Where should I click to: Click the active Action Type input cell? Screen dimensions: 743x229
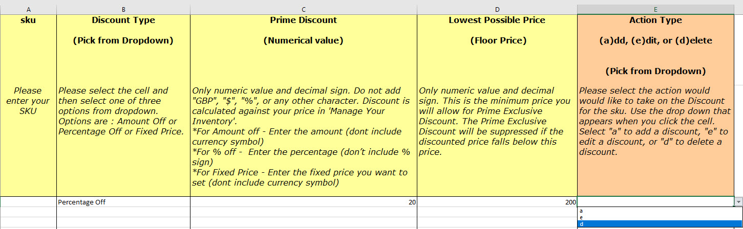pos(656,202)
